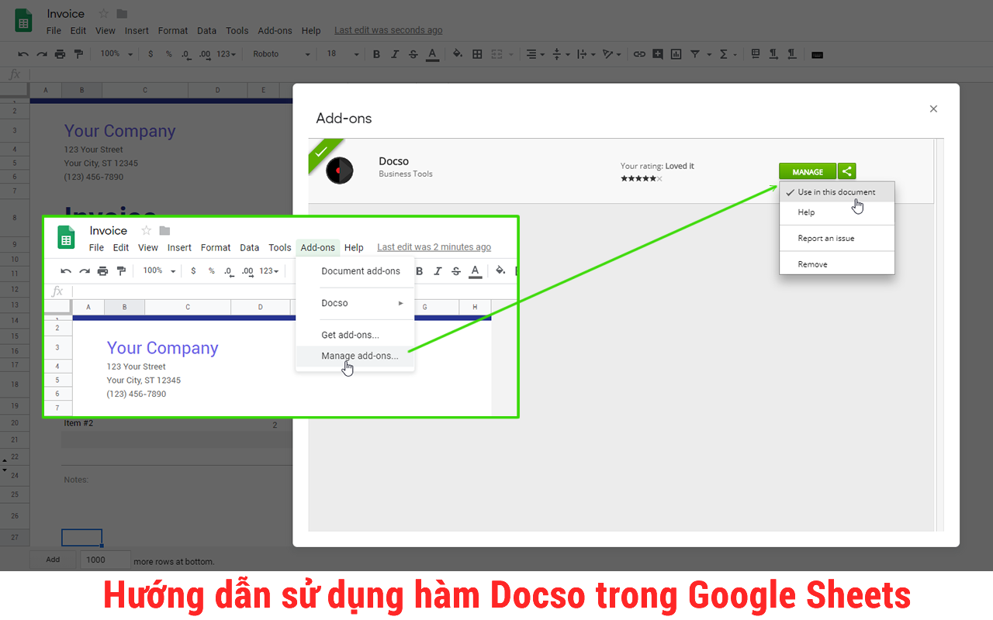
Task: Click 'Last edit was seconds ago' link
Action: 389,30
